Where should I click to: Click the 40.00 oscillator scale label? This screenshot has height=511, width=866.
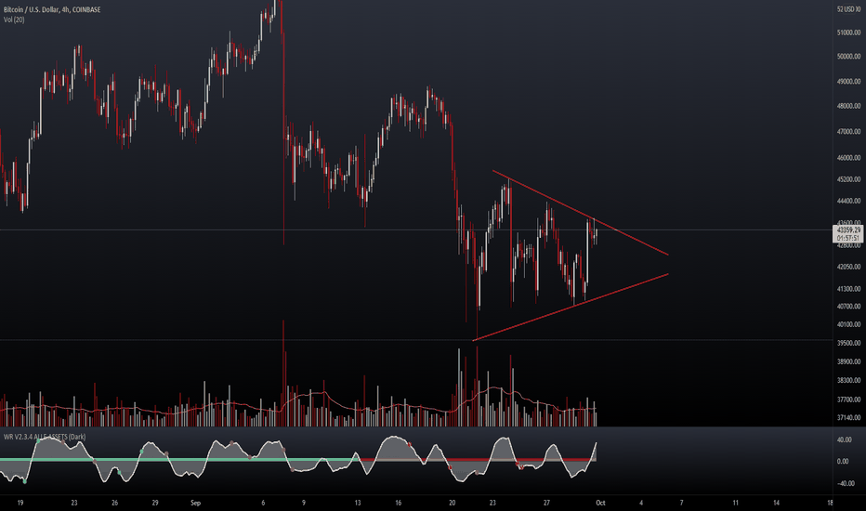pyautogui.click(x=844, y=440)
